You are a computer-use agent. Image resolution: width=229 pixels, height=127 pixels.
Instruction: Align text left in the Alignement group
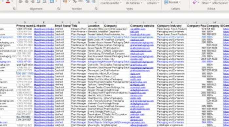pos(21,1)
